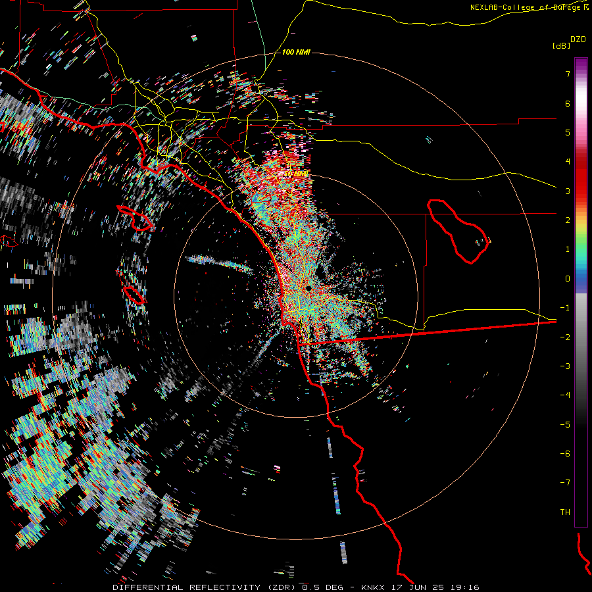
Task: Pick the purple top of the color bar
Action: 581,64
